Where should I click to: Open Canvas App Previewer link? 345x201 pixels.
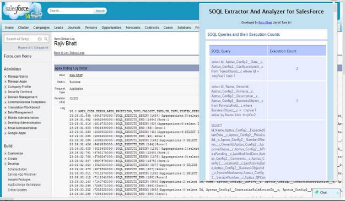tap(22, 174)
